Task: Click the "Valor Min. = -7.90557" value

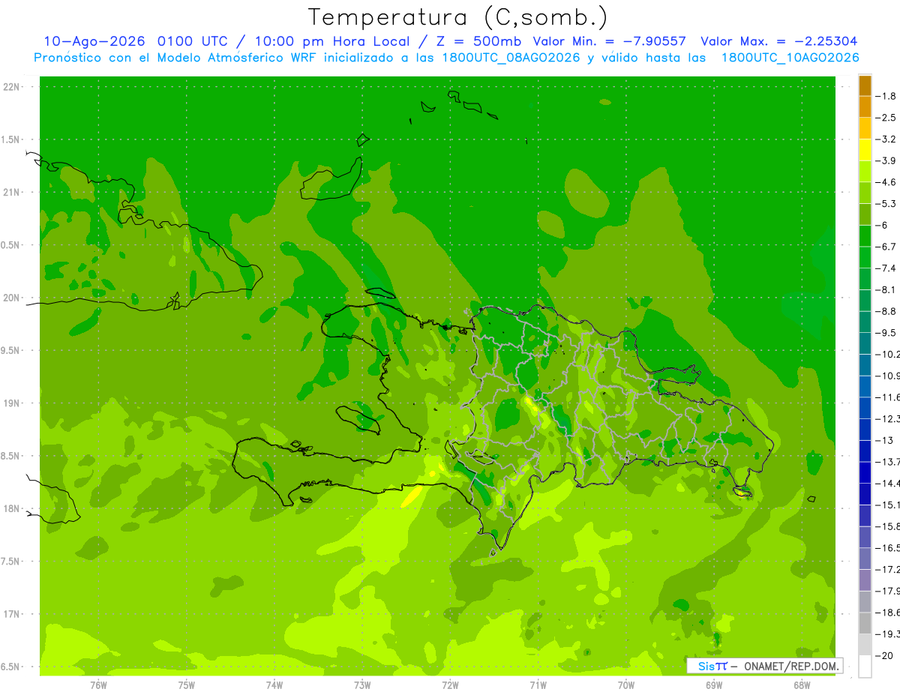Action: 609,41
